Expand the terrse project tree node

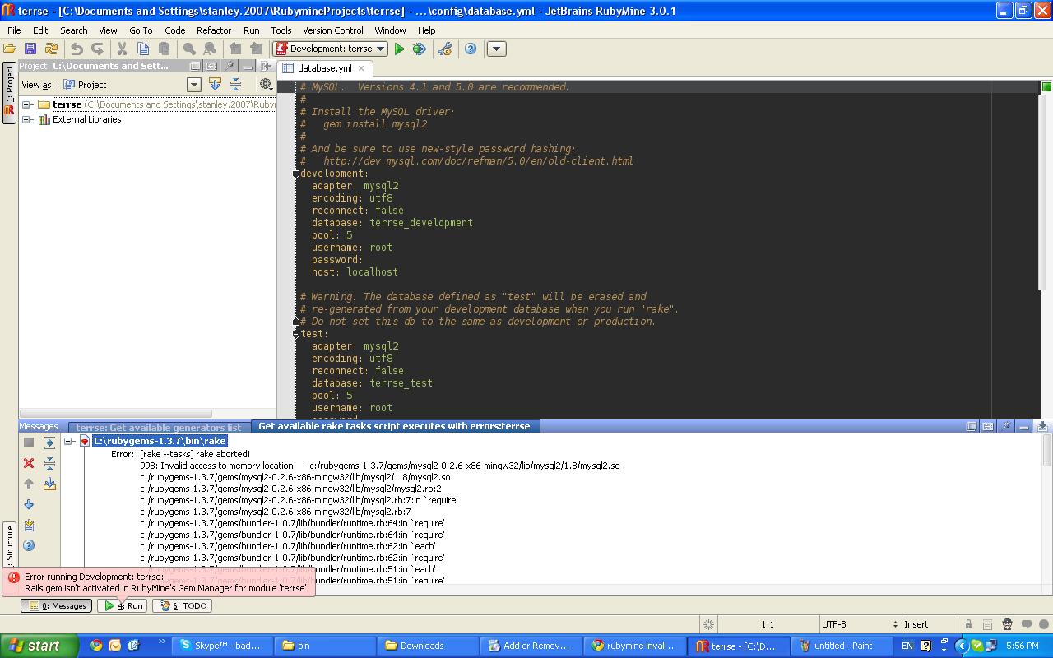tap(26, 105)
